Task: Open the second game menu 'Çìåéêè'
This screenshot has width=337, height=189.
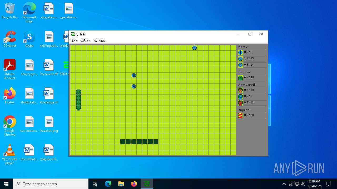Action: pyautogui.click(x=85, y=41)
